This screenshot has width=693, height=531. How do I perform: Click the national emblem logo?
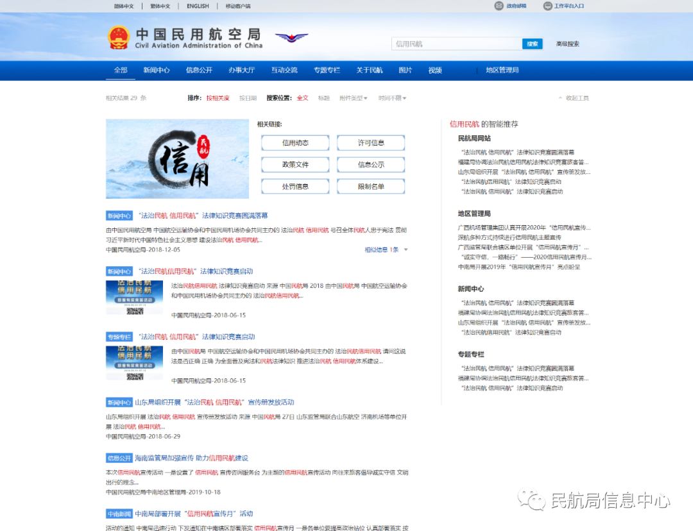pos(119,38)
